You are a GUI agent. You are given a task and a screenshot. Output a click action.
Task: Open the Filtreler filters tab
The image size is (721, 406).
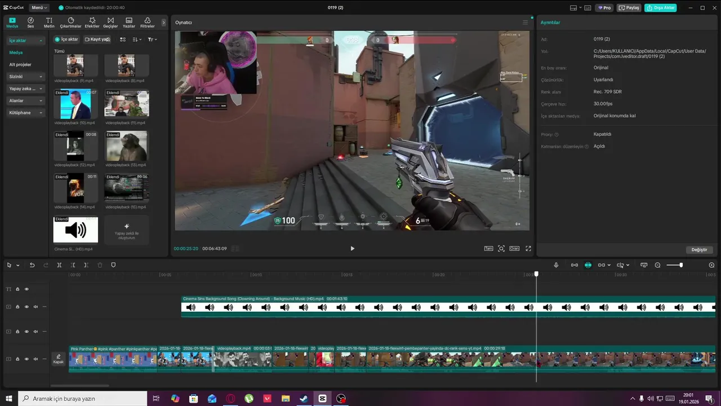148,23
